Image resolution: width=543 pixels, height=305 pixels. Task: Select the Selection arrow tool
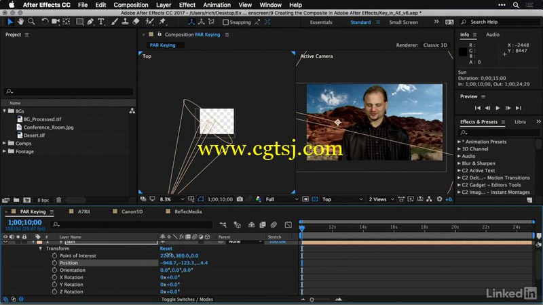click(x=10, y=22)
